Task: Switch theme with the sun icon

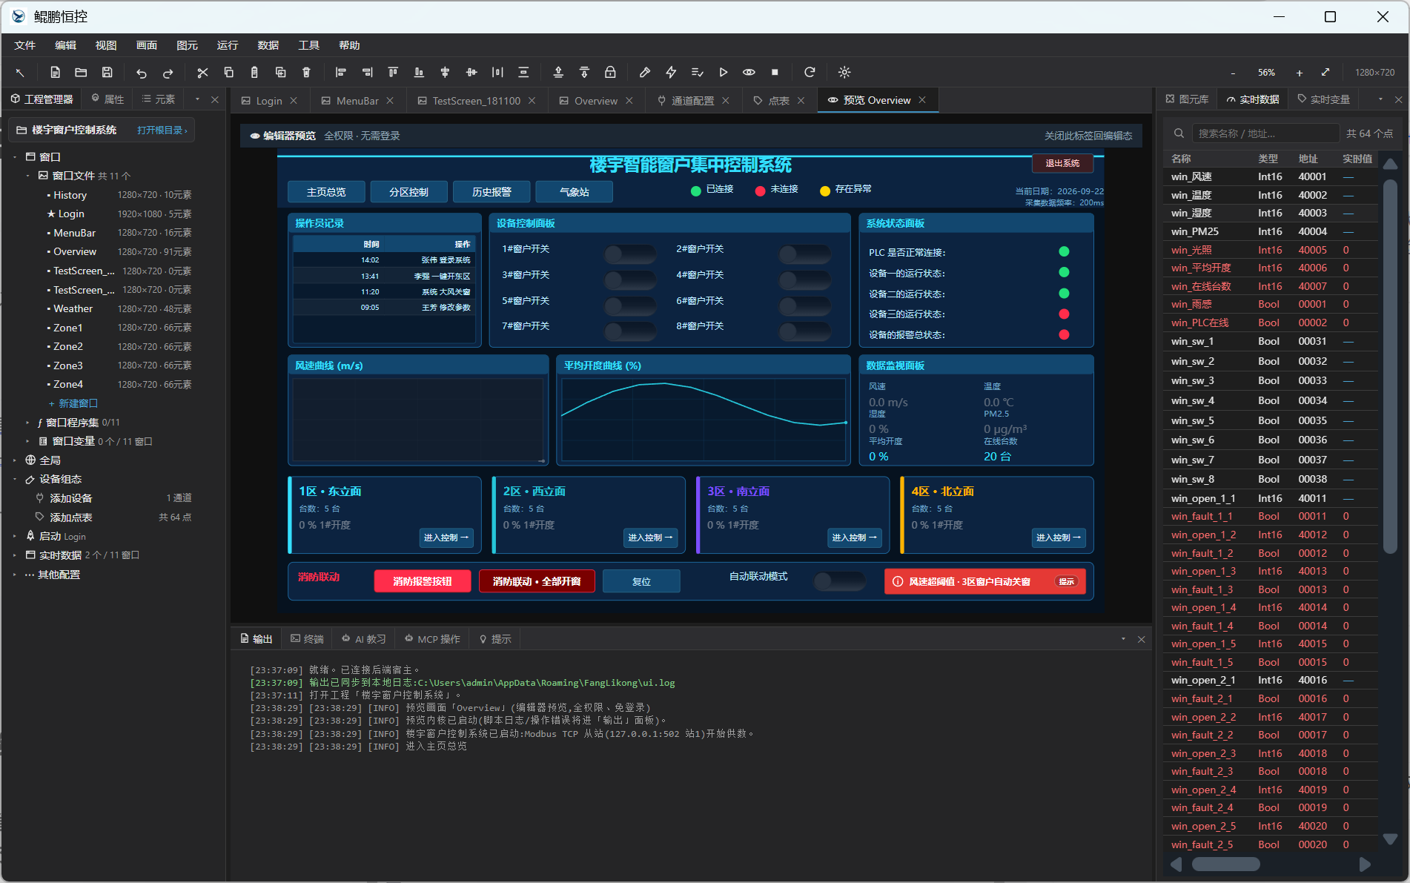Action: tap(844, 73)
